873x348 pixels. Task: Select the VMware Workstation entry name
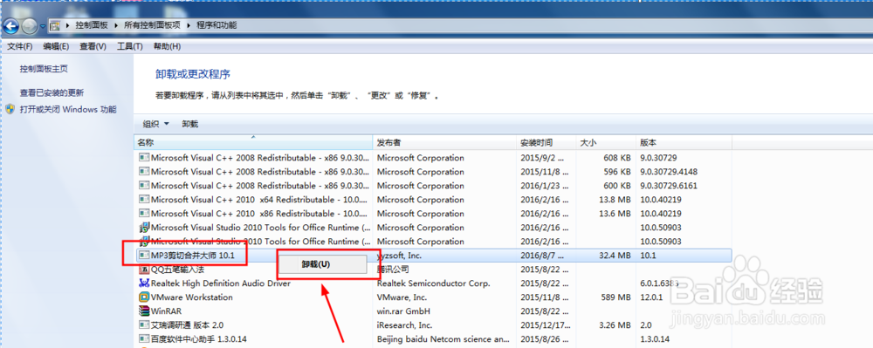point(191,297)
